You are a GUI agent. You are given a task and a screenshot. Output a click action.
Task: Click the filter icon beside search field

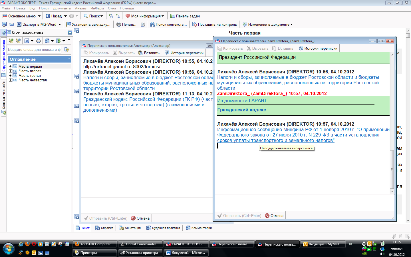[x=67, y=50]
